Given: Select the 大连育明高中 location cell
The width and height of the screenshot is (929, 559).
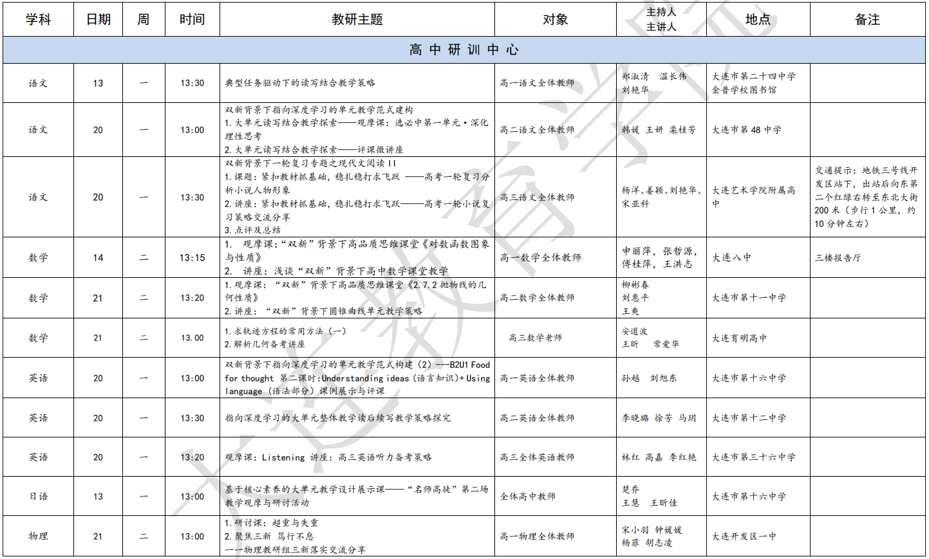Looking at the screenshot, I should tap(739, 338).
